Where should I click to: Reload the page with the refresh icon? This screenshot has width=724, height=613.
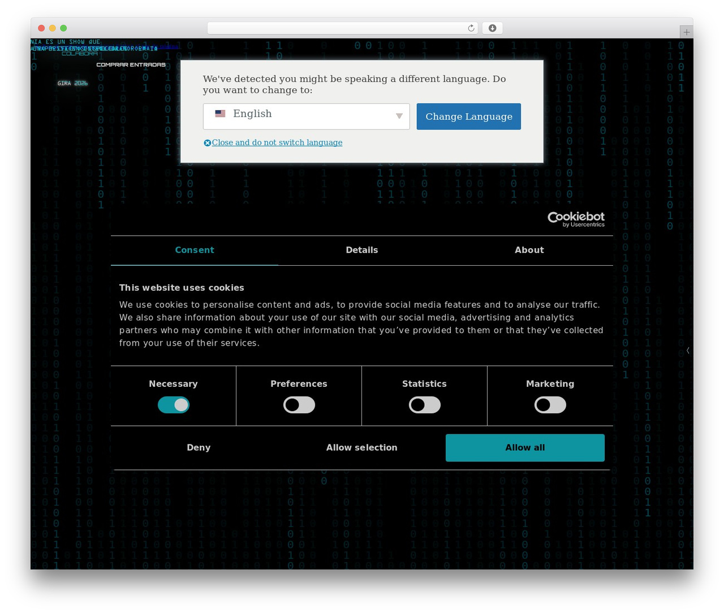(x=471, y=28)
